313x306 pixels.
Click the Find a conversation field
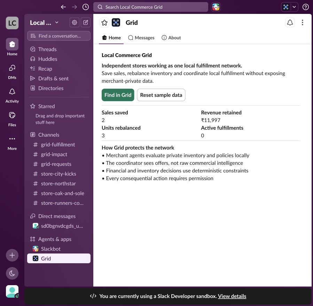(59, 36)
